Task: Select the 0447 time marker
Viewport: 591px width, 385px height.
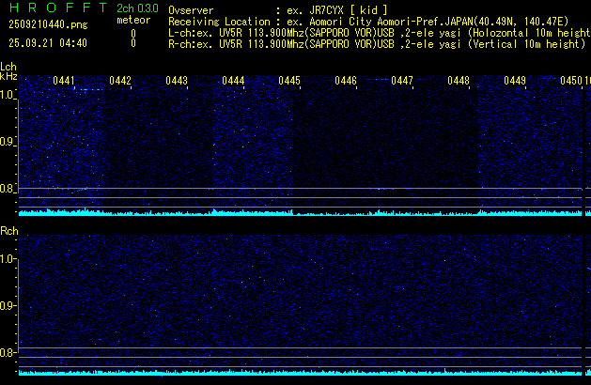Action: [x=402, y=82]
